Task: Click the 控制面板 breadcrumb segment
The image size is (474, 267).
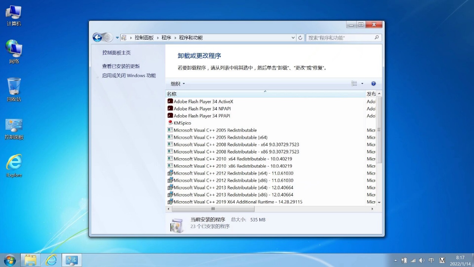Action: [x=144, y=38]
